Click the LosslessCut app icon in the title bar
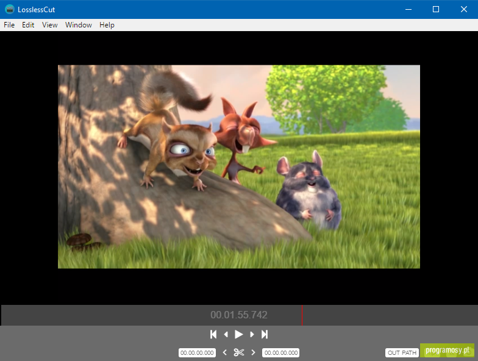 (10, 9)
